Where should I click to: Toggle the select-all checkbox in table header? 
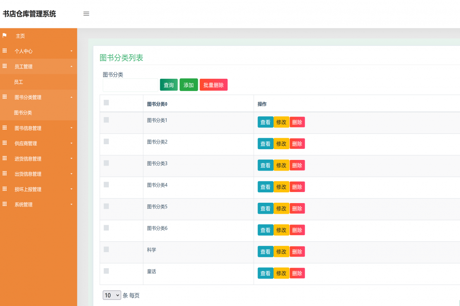(106, 103)
